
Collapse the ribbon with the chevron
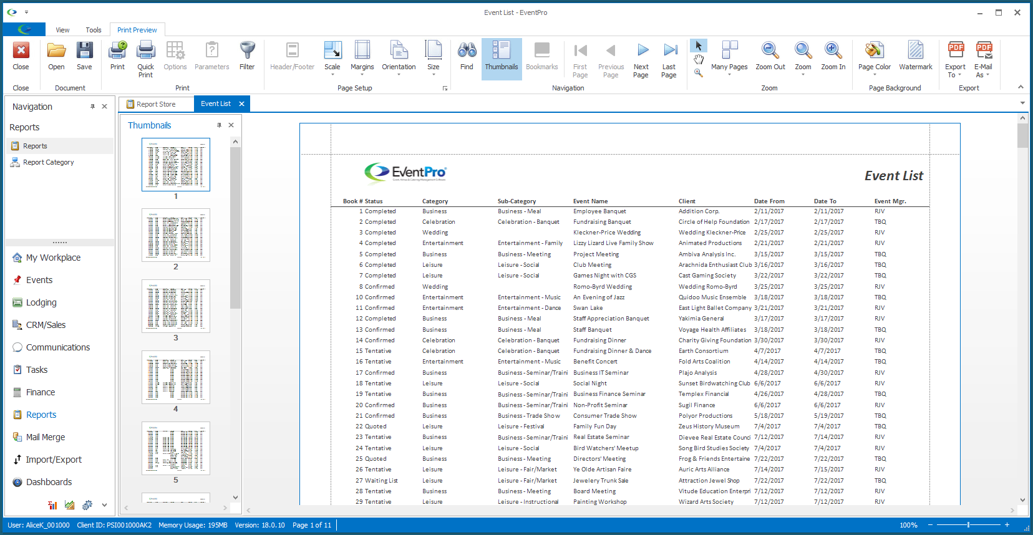pyautogui.click(x=1021, y=87)
